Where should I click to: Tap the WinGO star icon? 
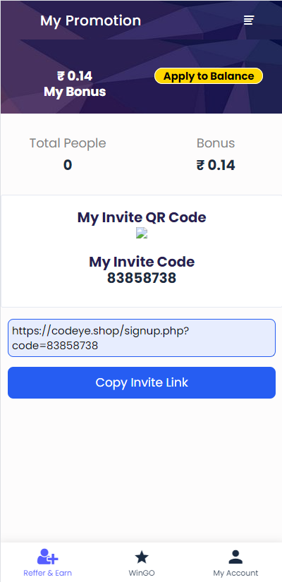(x=142, y=557)
